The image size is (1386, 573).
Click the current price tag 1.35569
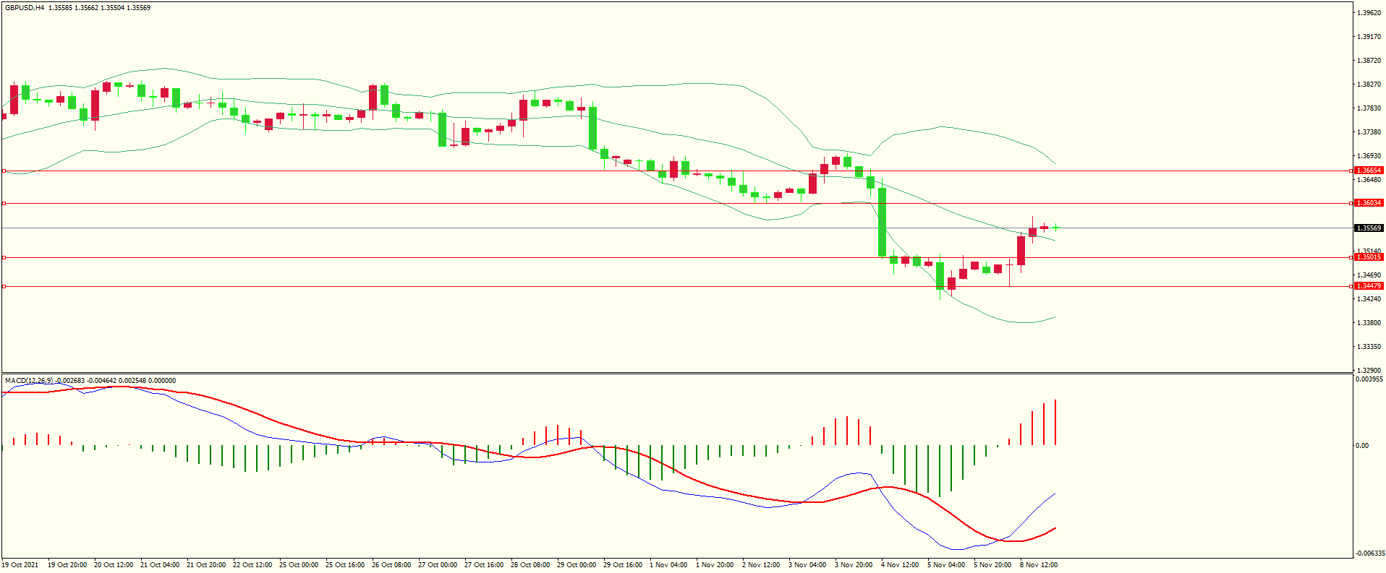[x=1369, y=228]
